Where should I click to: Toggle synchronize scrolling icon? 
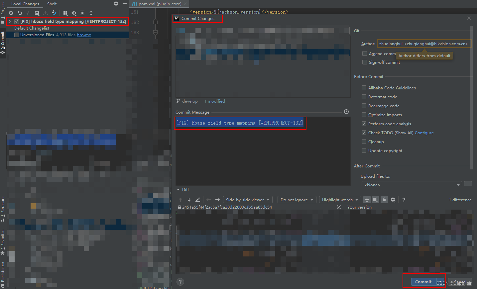(375, 200)
